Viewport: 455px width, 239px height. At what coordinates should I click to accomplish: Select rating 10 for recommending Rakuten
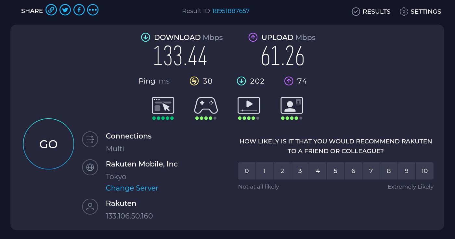point(424,171)
